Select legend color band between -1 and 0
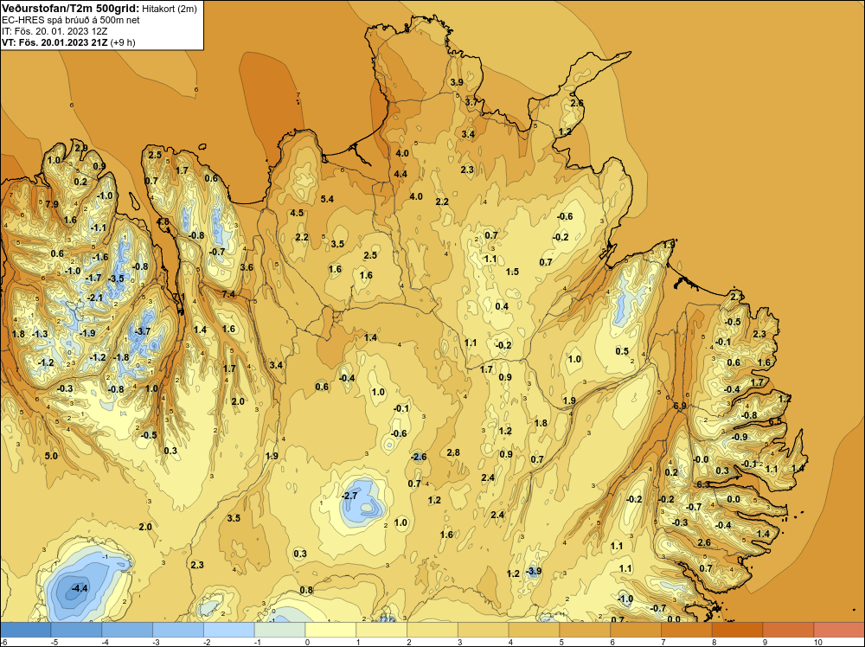This screenshot has width=865, height=647. tap(279, 630)
